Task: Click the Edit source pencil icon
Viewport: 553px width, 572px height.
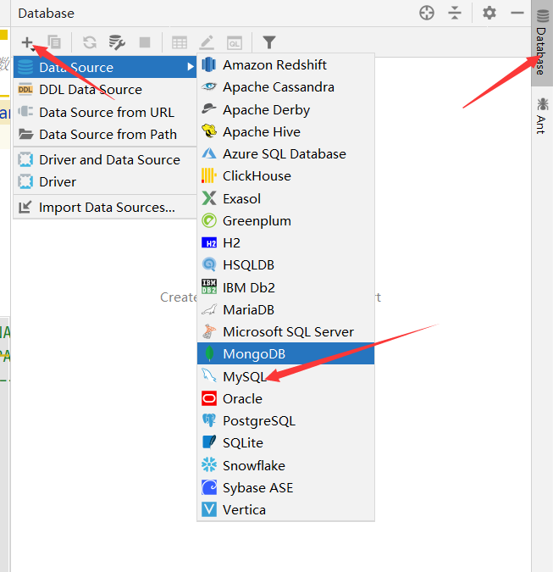Action: (207, 42)
